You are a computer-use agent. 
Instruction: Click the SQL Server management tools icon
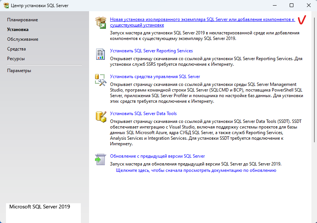(x=101, y=80)
